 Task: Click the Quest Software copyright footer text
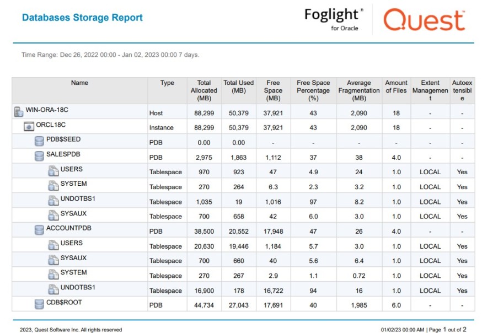click(71, 330)
